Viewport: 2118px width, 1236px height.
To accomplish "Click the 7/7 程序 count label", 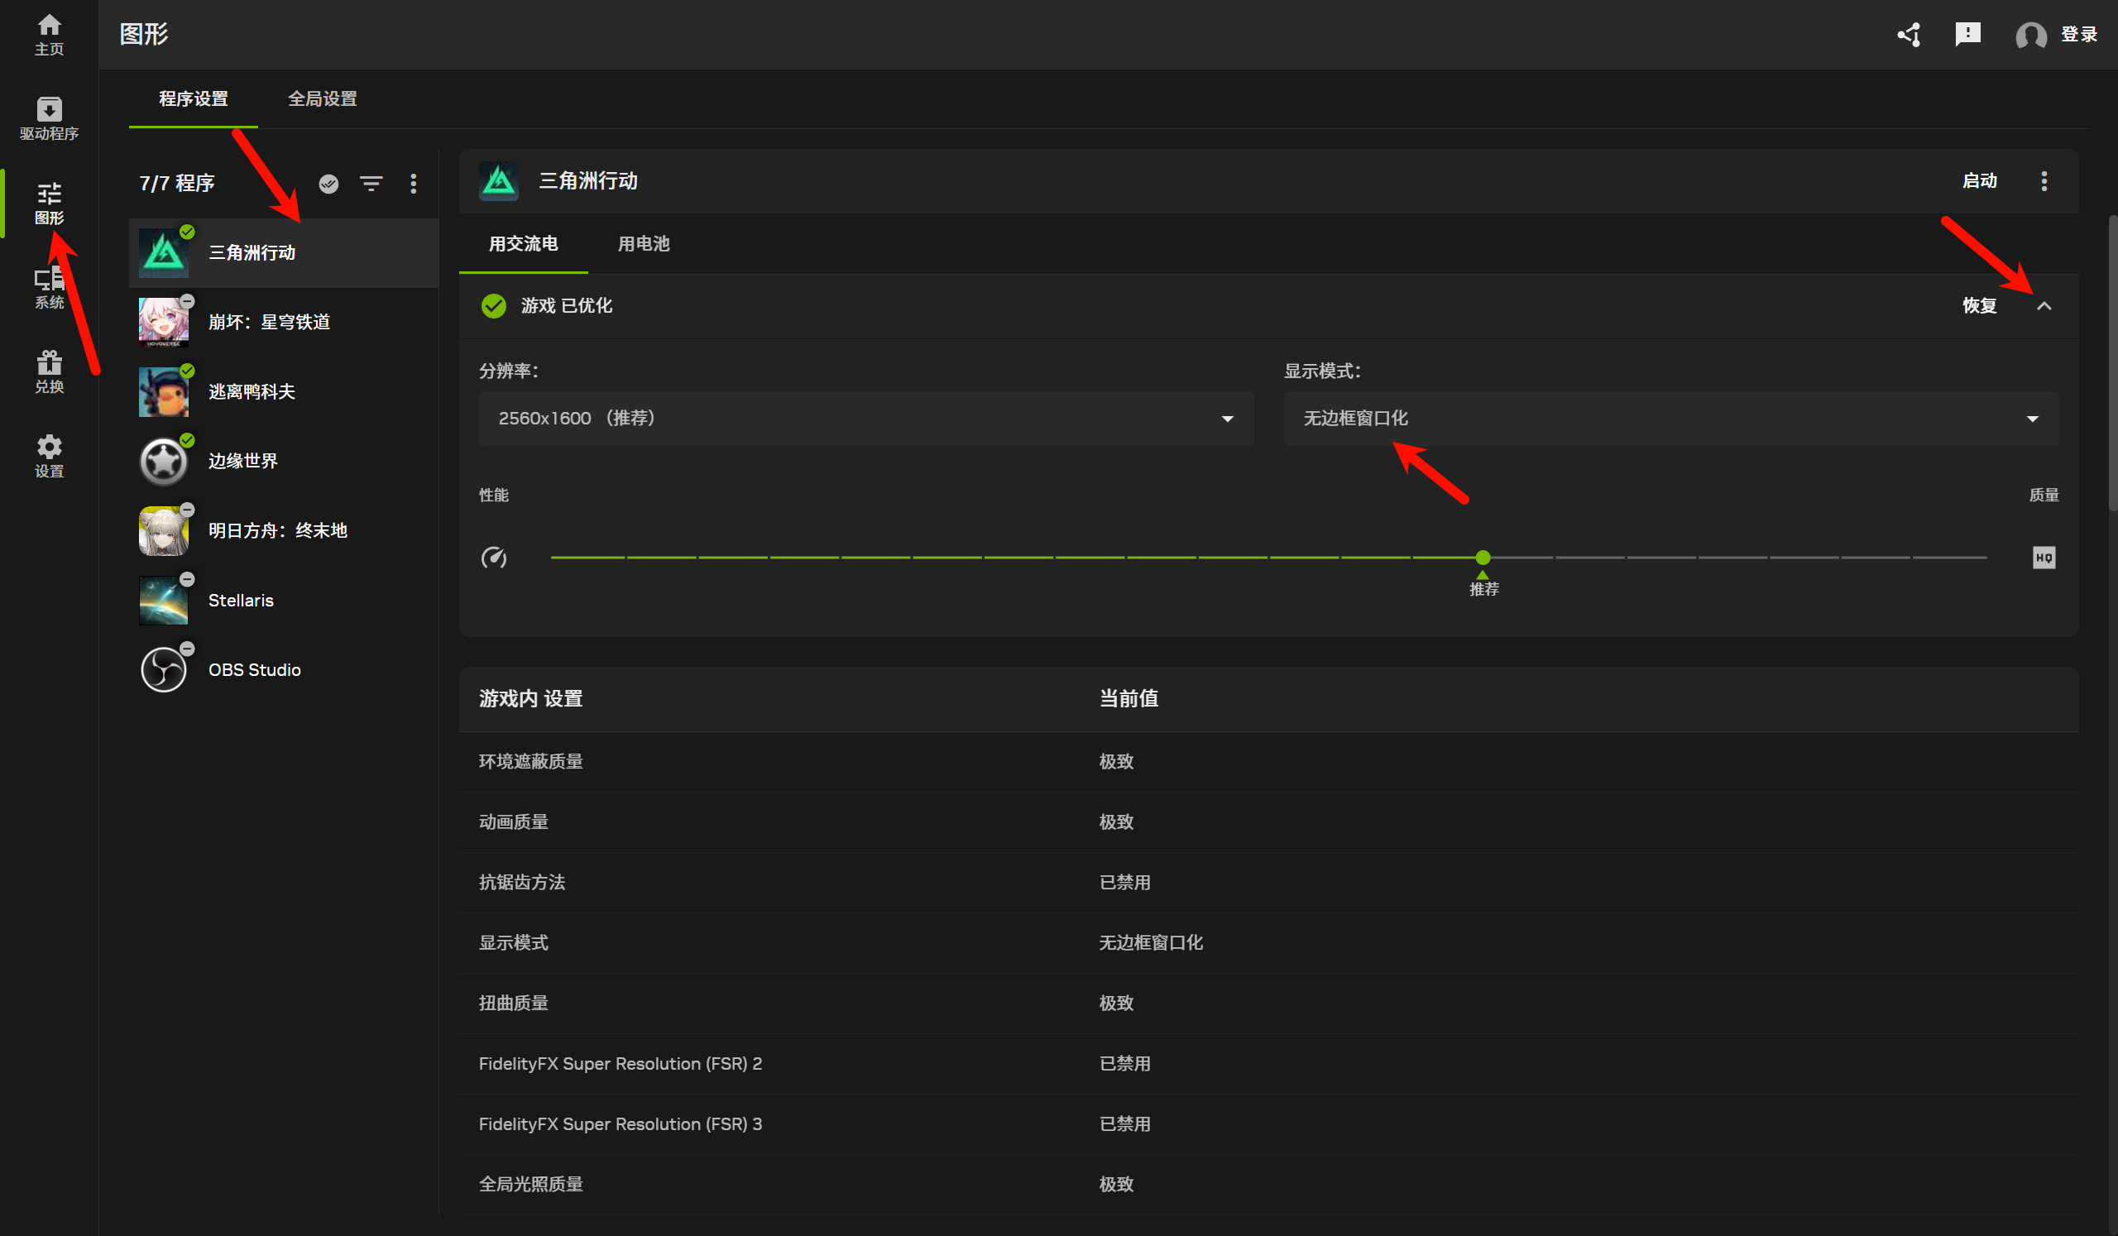I will coord(176,183).
